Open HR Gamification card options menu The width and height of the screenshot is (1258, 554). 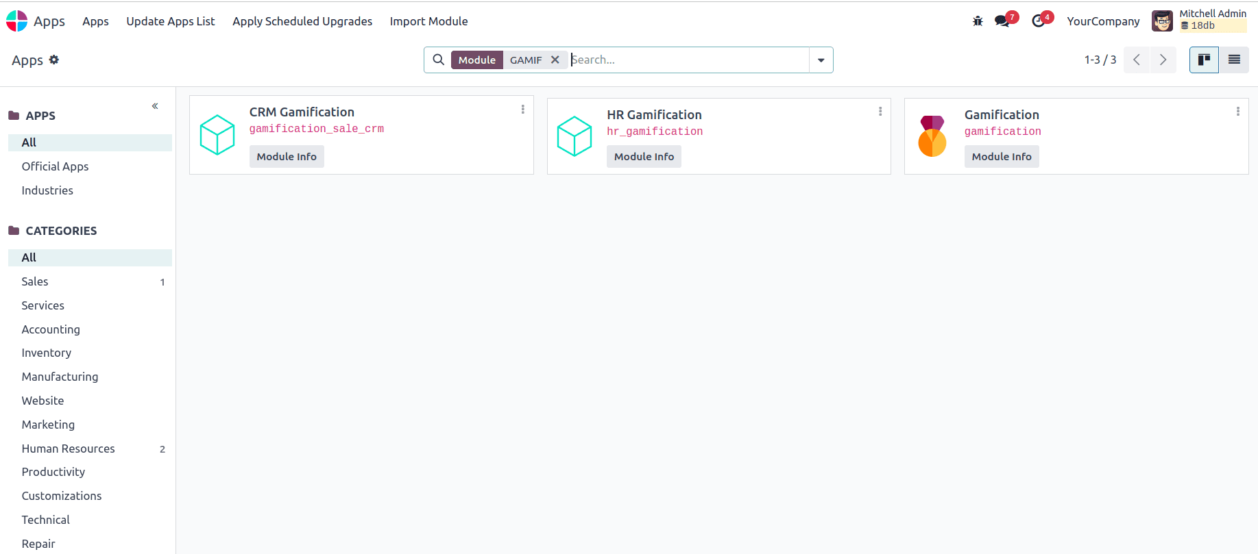click(x=880, y=112)
